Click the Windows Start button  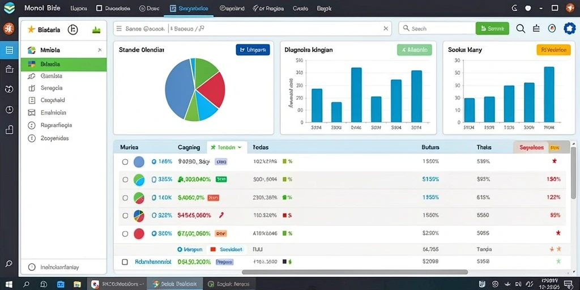click(9, 284)
